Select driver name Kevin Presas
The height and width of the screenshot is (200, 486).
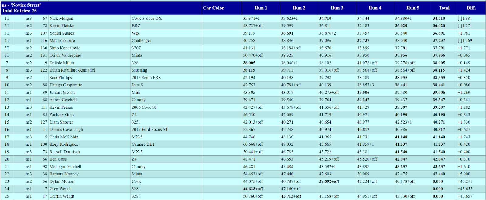click(61, 107)
